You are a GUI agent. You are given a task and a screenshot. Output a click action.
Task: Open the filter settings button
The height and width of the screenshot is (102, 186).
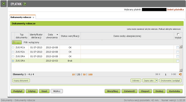[17, 42]
